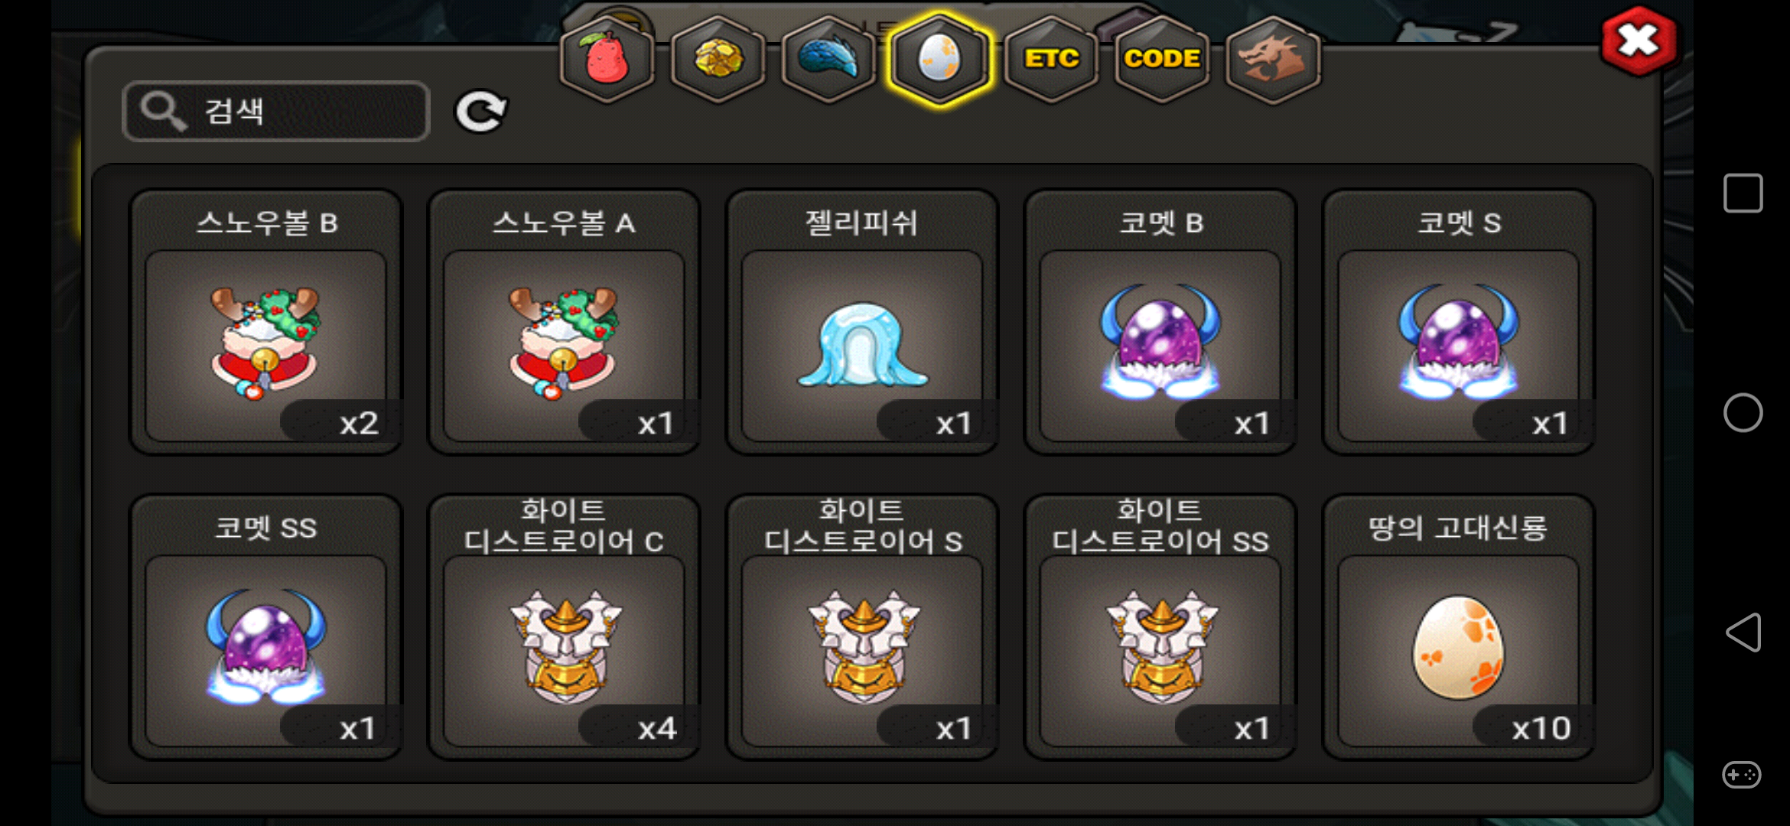The image size is (1790, 826).
Task: Select 화이트 디스트로이어 C egg
Action: pyautogui.click(x=564, y=627)
